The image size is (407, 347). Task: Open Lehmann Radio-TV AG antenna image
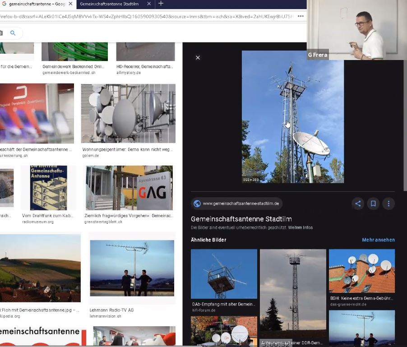pyautogui.click(x=132, y=268)
